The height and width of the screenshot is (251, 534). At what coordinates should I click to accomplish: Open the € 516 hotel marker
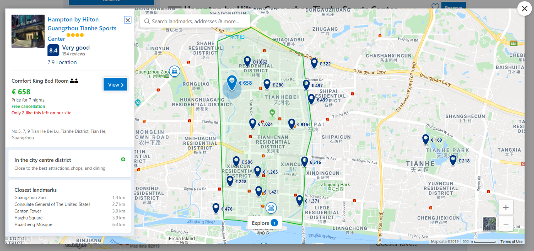[x=305, y=162]
